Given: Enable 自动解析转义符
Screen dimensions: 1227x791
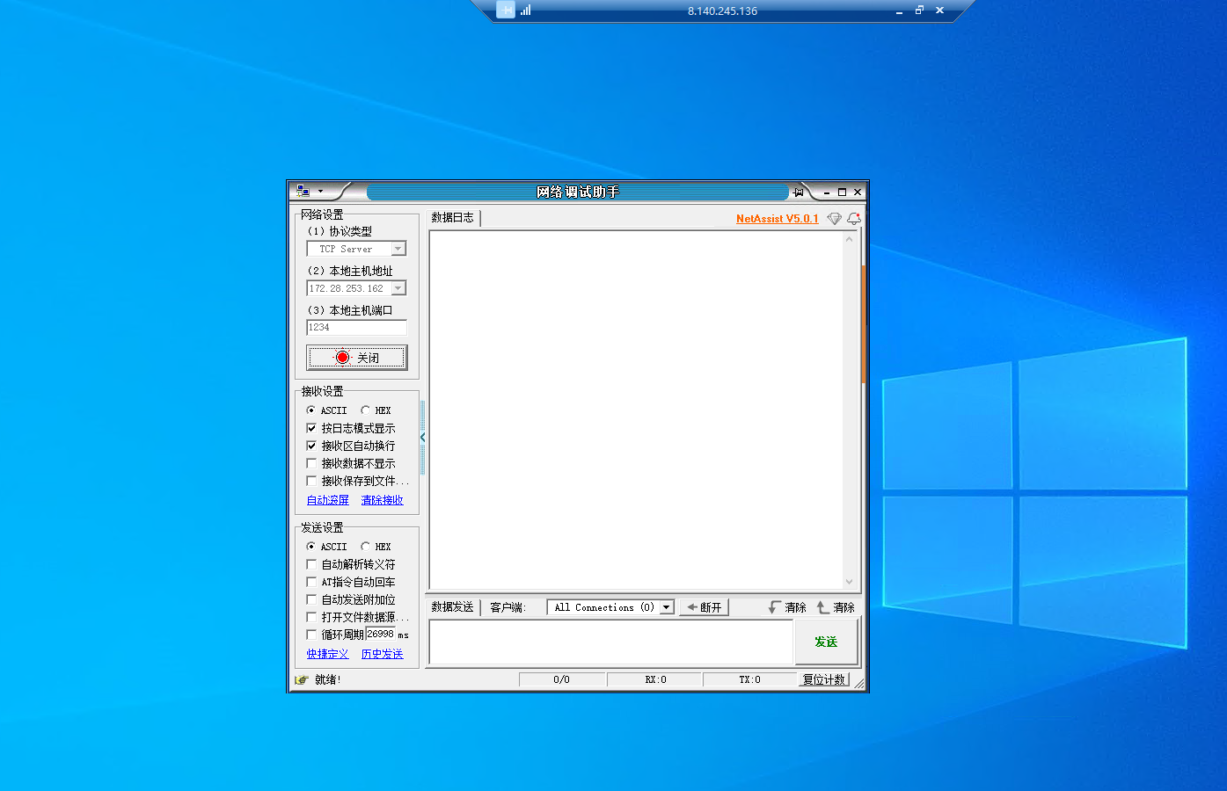Looking at the screenshot, I should point(311,564).
